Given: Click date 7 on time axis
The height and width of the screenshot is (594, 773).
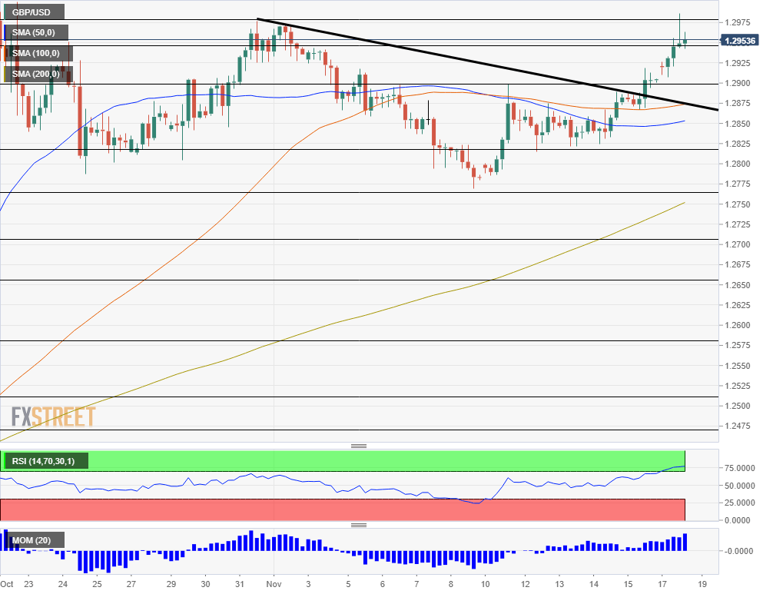Looking at the screenshot, I should [416, 584].
